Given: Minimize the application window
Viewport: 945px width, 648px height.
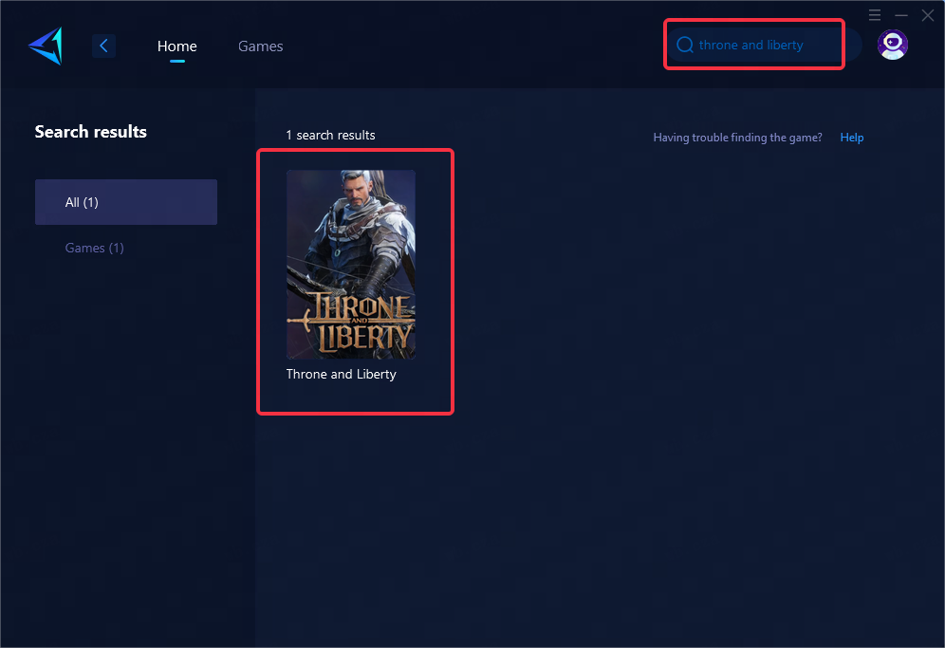Looking at the screenshot, I should (901, 15).
